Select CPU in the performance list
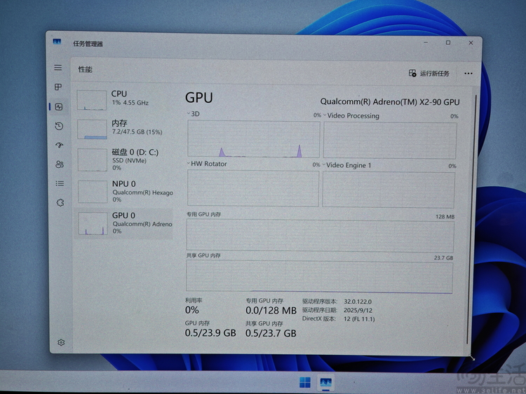526x394 pixels. 123,99
